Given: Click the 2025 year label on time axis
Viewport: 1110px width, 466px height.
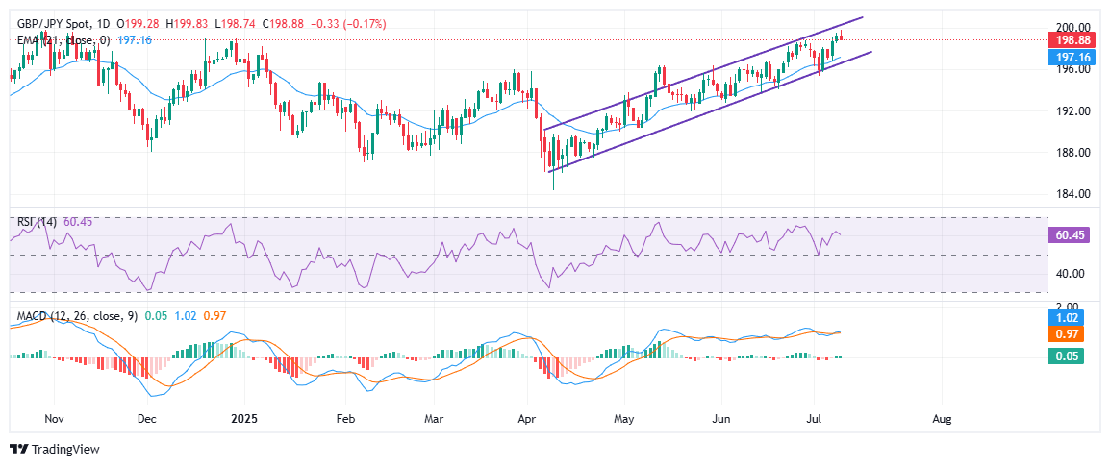Looking at the screenshot, I should click(x=244, y=419).
